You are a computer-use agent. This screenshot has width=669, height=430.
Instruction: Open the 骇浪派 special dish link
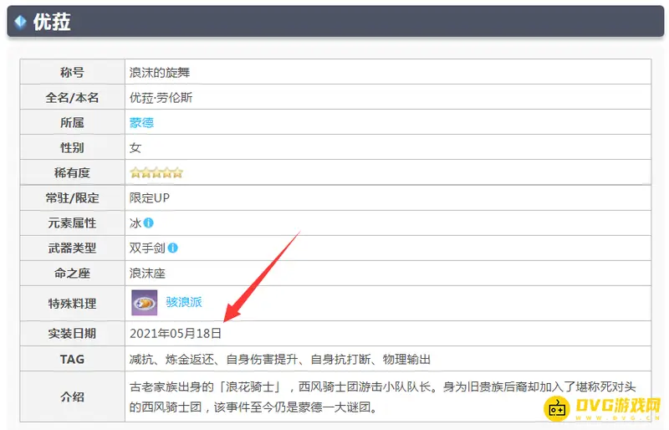[184, 303]
